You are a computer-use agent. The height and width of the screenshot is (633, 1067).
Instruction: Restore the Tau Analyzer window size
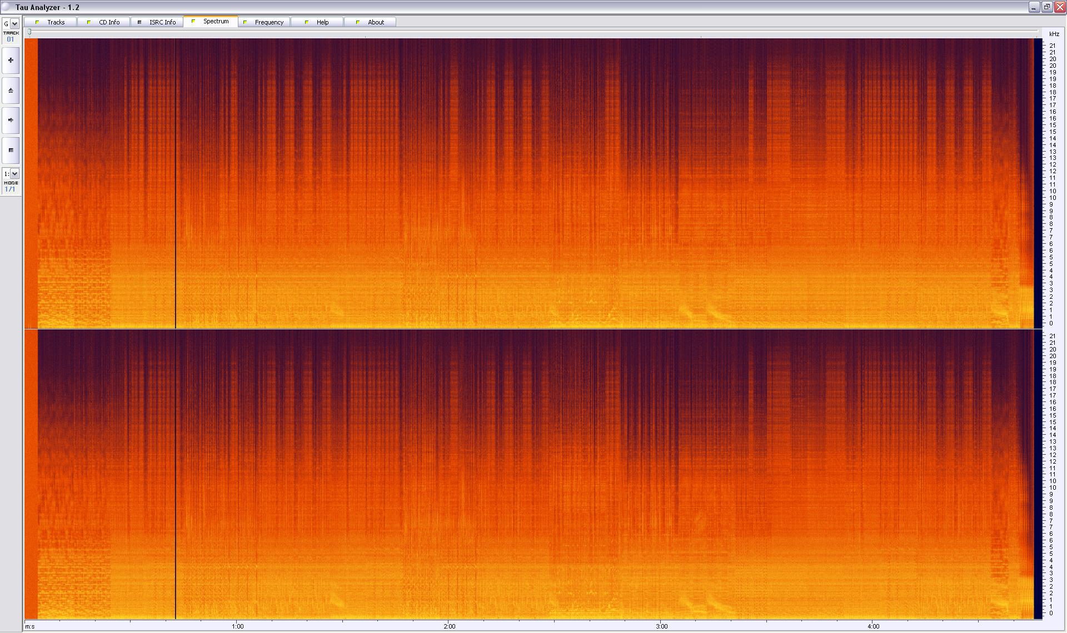1046,7
